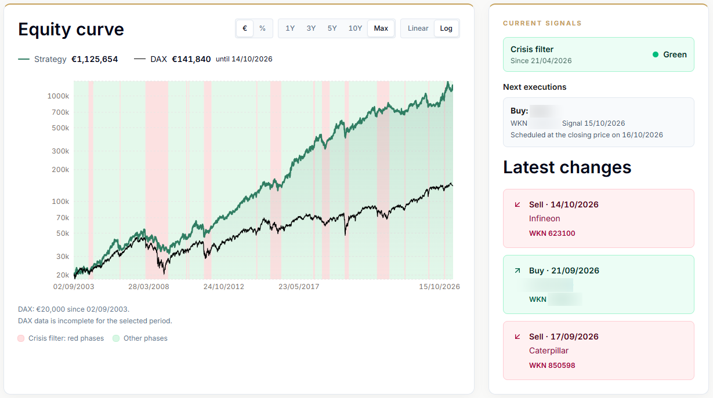Click the up-right arrow icon on the 21/09/2026 buy card
Viewport: 713px width, 398px height.
[517, 271]
